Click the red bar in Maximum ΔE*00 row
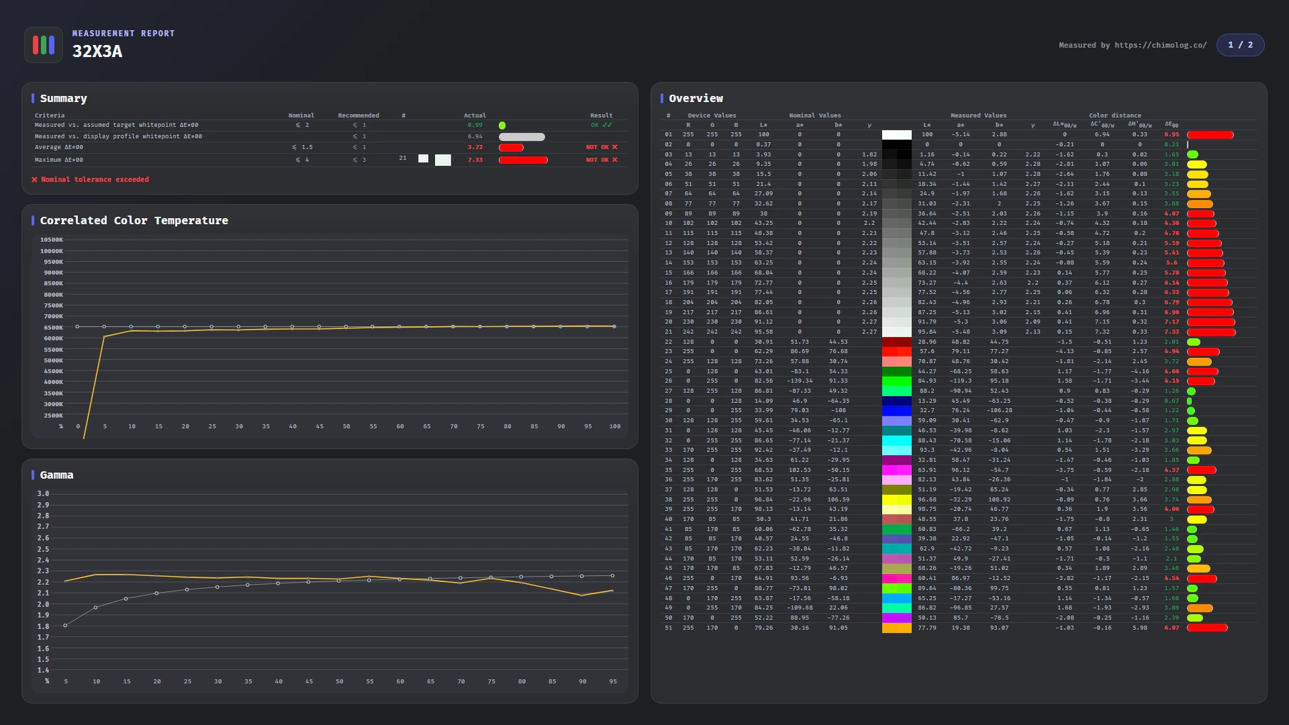The height and width of the screenshot is (725, 1289). pos(523,160)
